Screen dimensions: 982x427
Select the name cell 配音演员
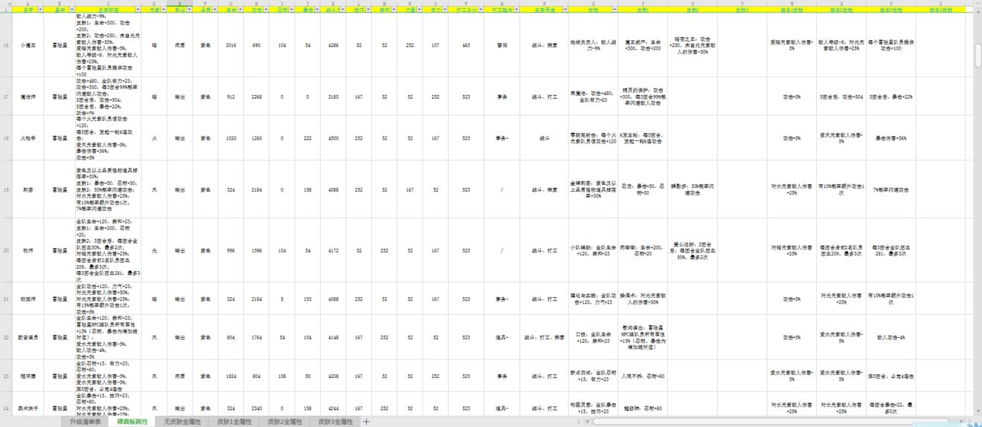[x=28, y=337]
